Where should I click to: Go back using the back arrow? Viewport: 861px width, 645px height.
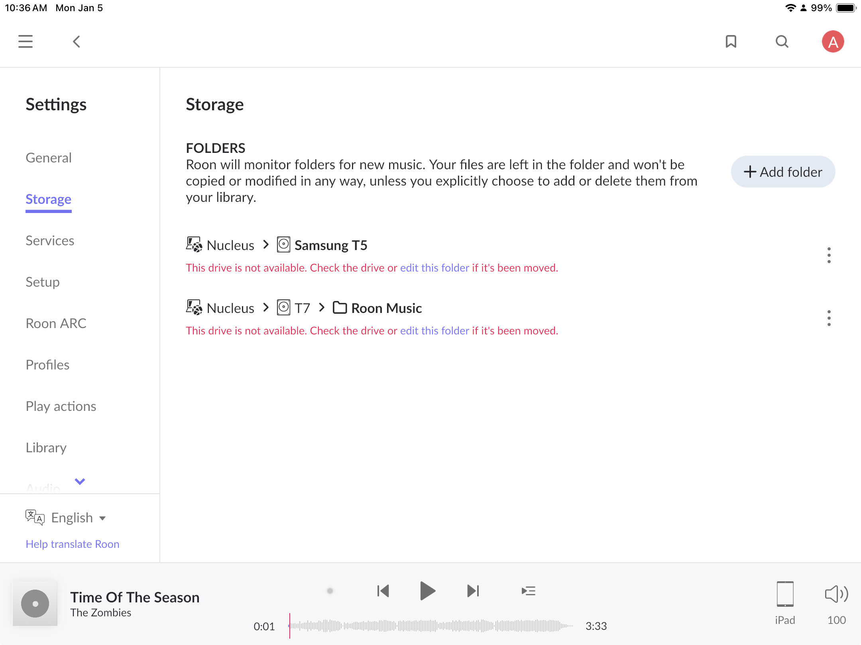[77, 41]
